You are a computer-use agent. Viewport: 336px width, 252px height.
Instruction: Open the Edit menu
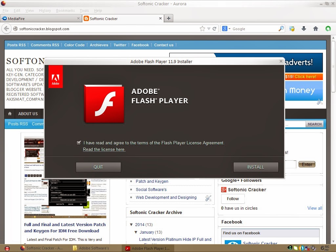(17, 10)
